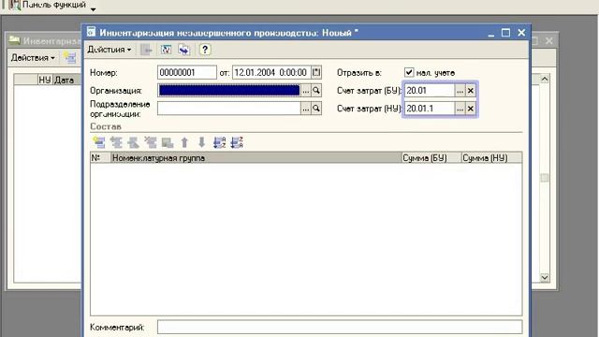Click the Подразделение magnifier open icon
The height and width of the screenshot is (337, 599).
click(316, 109)
